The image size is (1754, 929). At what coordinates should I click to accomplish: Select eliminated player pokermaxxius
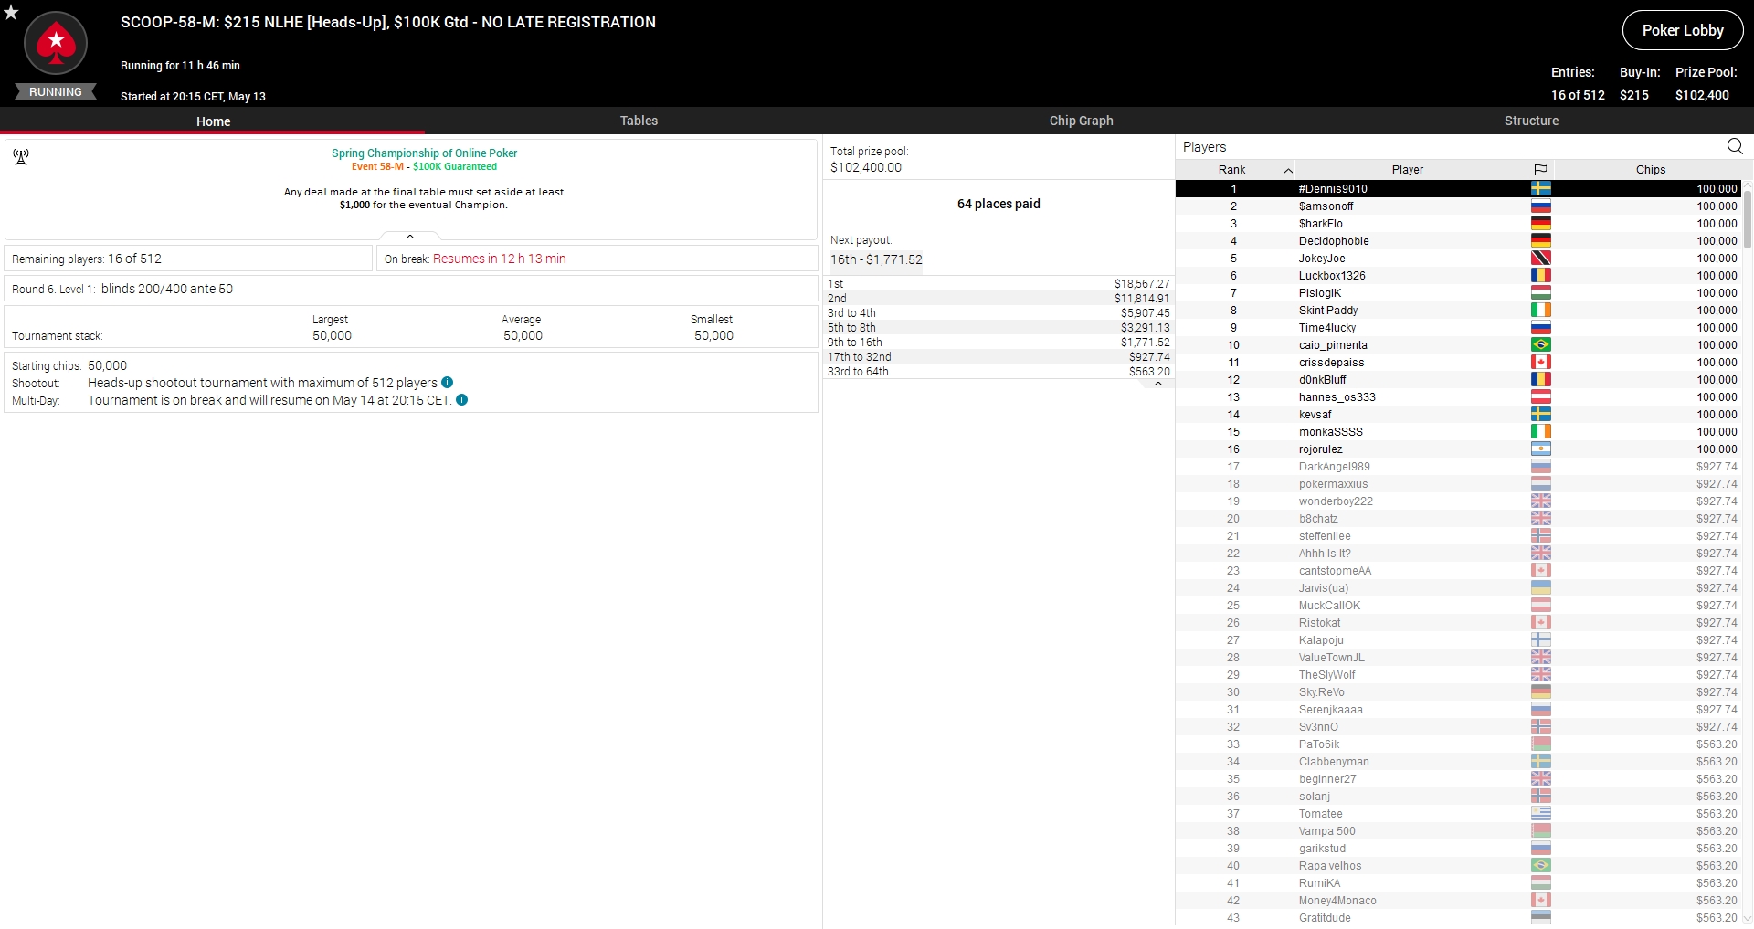[1459, 484]
